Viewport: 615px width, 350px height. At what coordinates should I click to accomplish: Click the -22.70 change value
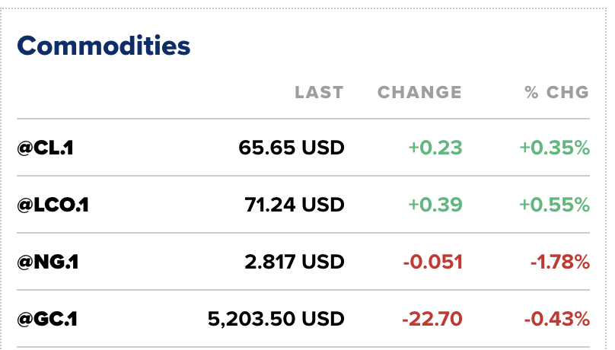(432, 319)
